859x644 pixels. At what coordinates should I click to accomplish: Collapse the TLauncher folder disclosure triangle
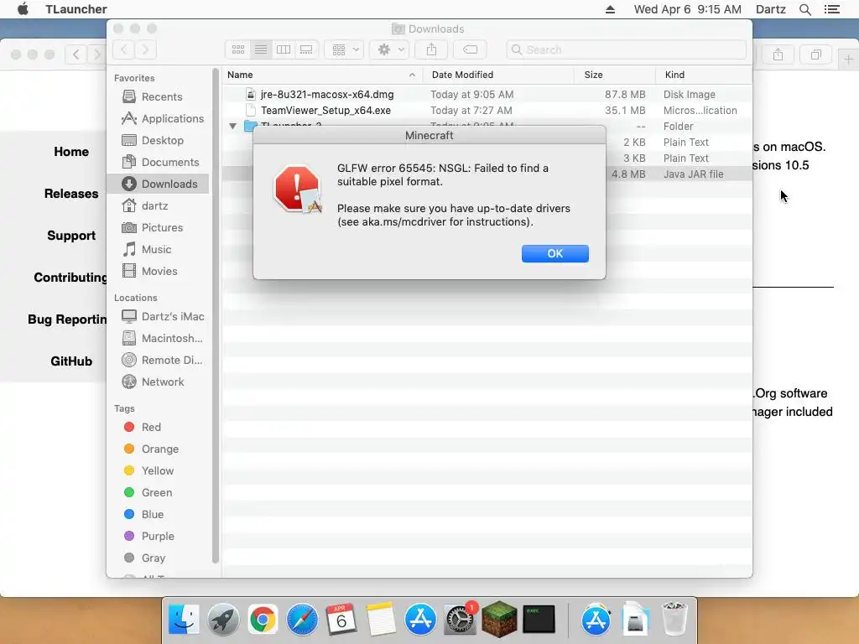tap(233, 127)
